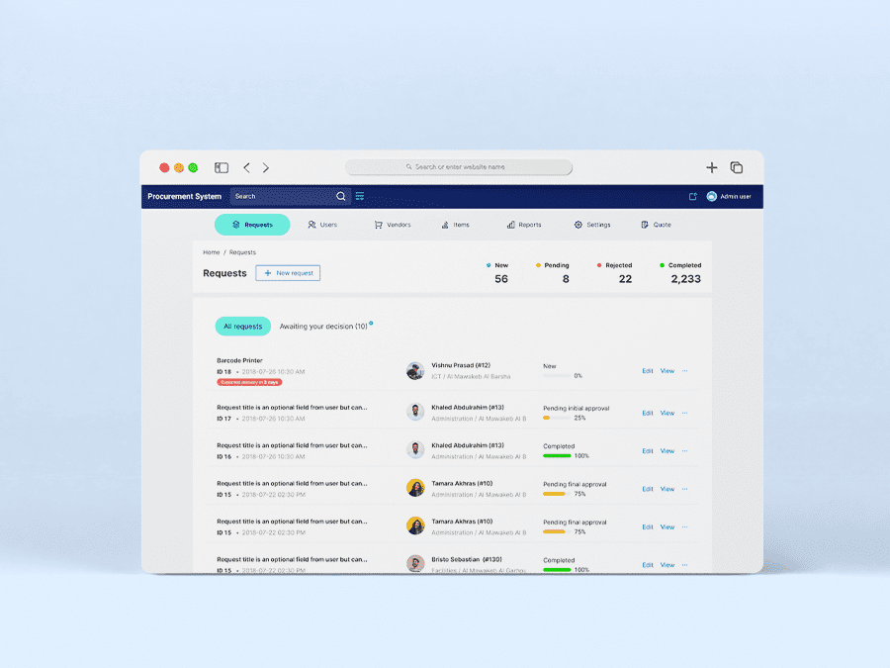The width and height of the screenshot is (890, 668).
Task: Click Khaled Abdulrahim name on ID 17 row
Action: click(468, 408)
